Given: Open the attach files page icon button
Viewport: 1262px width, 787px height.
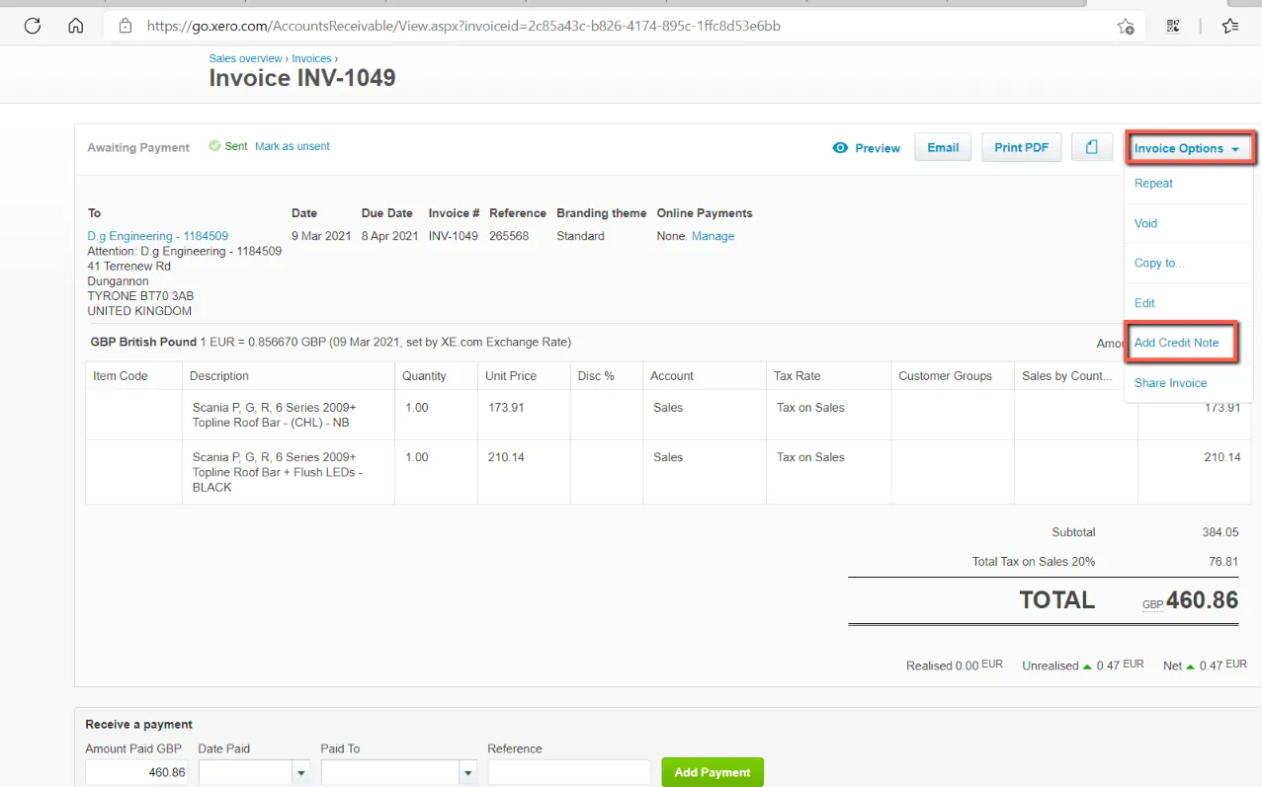Looking at the screenshot, I should point(1092,147).
